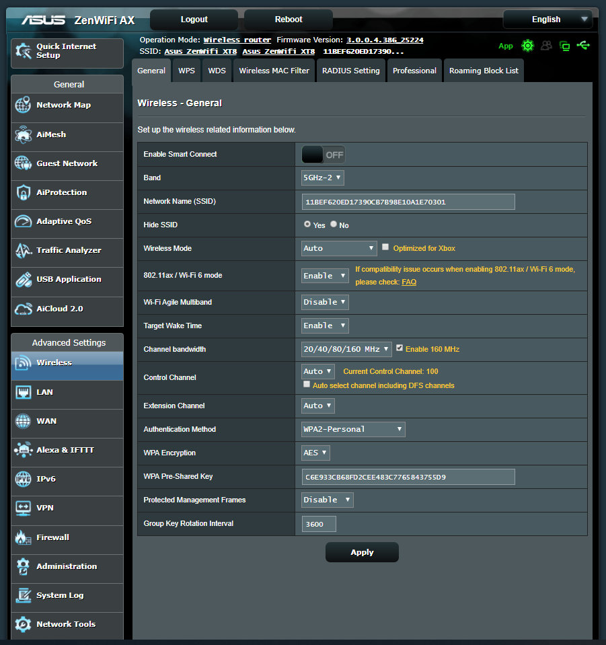Select the WAN globe icon

23,421
